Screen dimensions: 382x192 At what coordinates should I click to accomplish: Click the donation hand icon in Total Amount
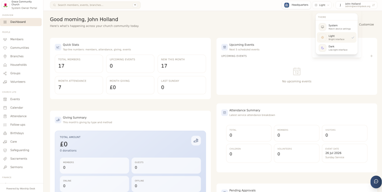click(196, 141)
